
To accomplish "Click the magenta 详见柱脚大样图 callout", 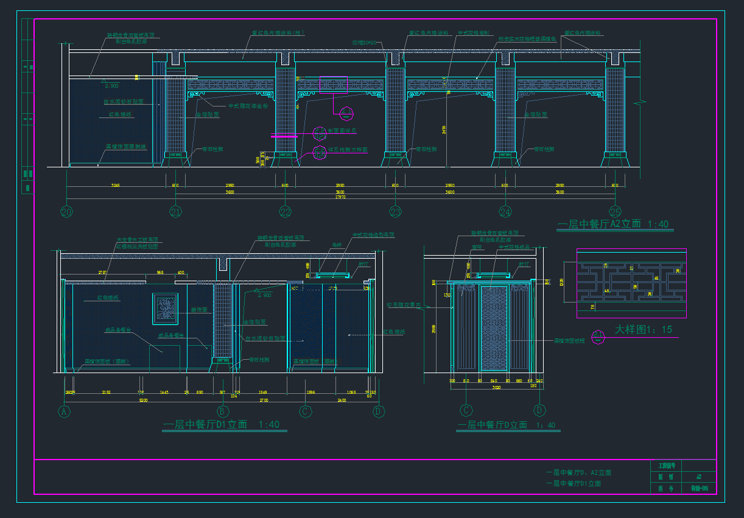I will [x=320, y=152].
